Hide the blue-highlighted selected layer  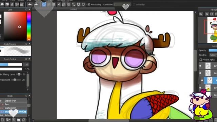[x=202, y=80]
